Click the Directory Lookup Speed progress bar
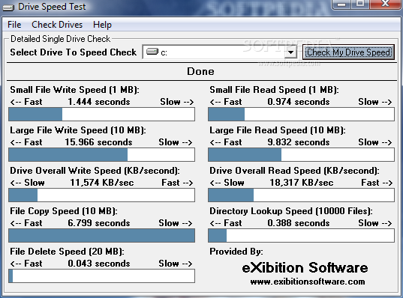 coord(301,236)
